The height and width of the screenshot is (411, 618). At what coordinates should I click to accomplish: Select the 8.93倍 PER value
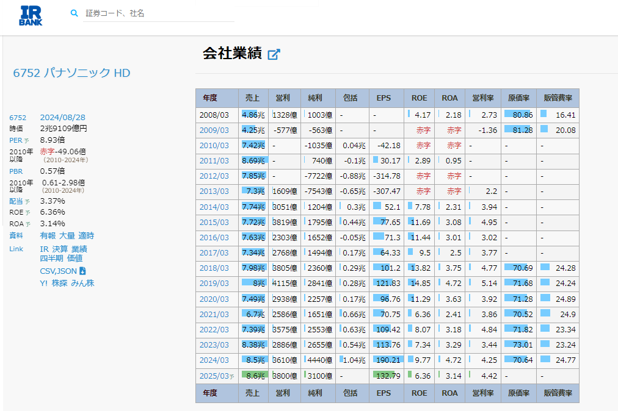[53, 140]
